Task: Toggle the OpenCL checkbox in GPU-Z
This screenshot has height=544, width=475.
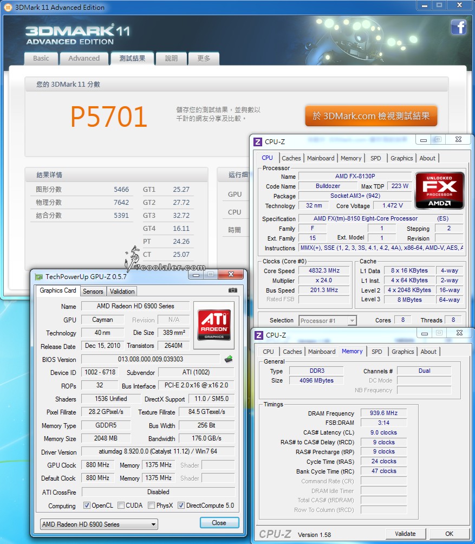Action: click(x=87, y=505)
